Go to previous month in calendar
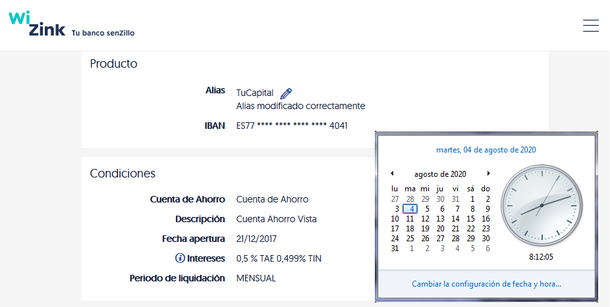Screen dimensions: 610x307 (x=393, y=174)
